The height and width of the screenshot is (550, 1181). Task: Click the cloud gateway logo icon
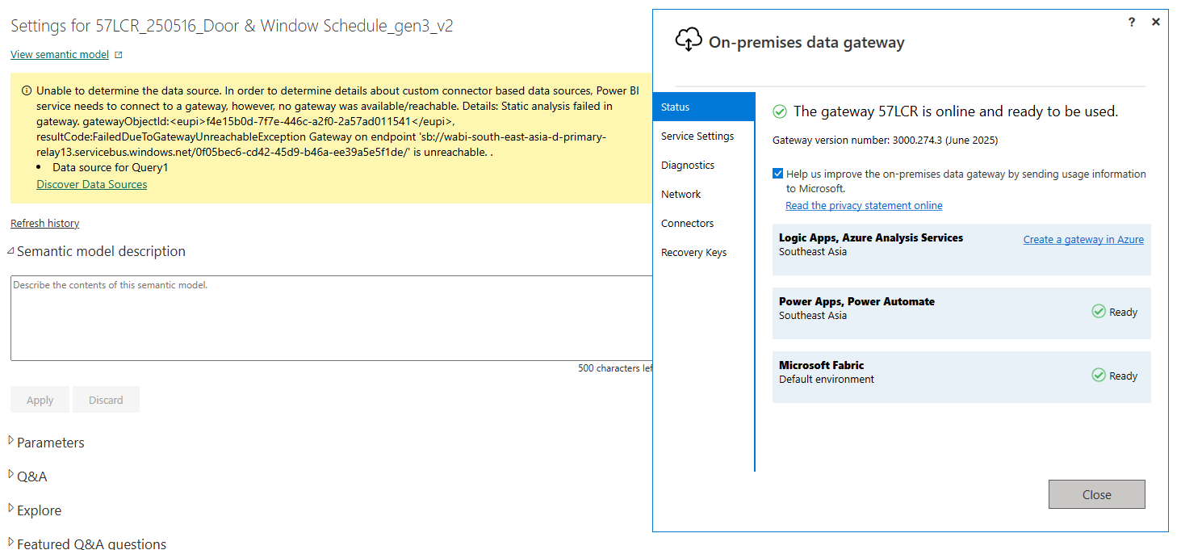[x=689, y=40]
